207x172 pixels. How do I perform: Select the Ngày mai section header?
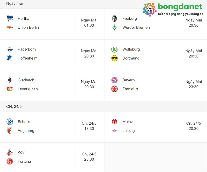point(14,3)
